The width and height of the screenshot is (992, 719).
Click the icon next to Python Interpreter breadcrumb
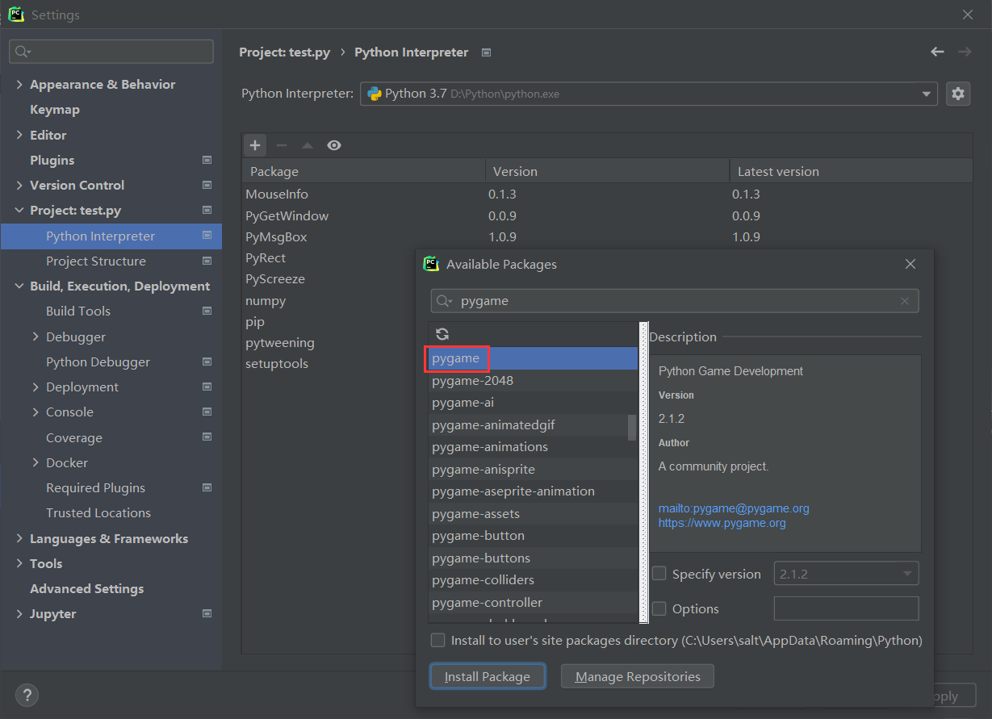click(x=486, y=52)
